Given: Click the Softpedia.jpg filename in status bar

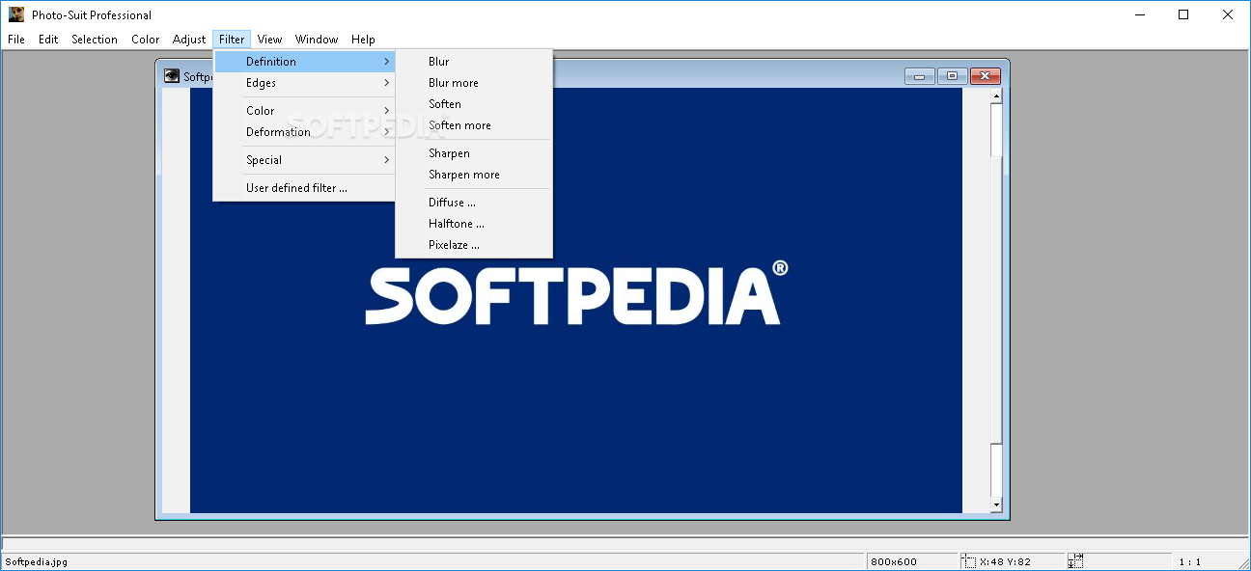Looking at the screenshot, I should [x=37, y=561].
